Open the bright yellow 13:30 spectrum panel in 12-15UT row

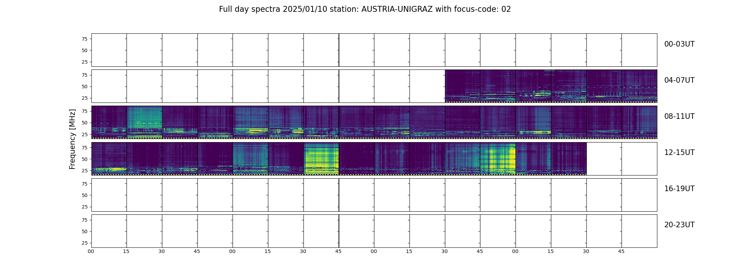coord(321,158)
